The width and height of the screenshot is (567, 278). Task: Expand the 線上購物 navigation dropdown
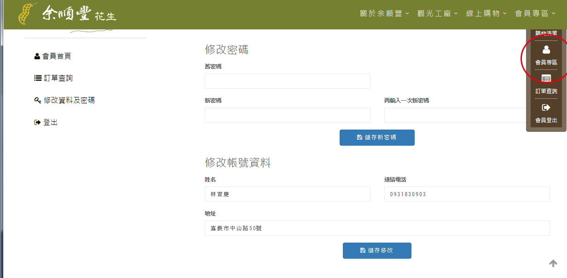(x=486, y=14)
